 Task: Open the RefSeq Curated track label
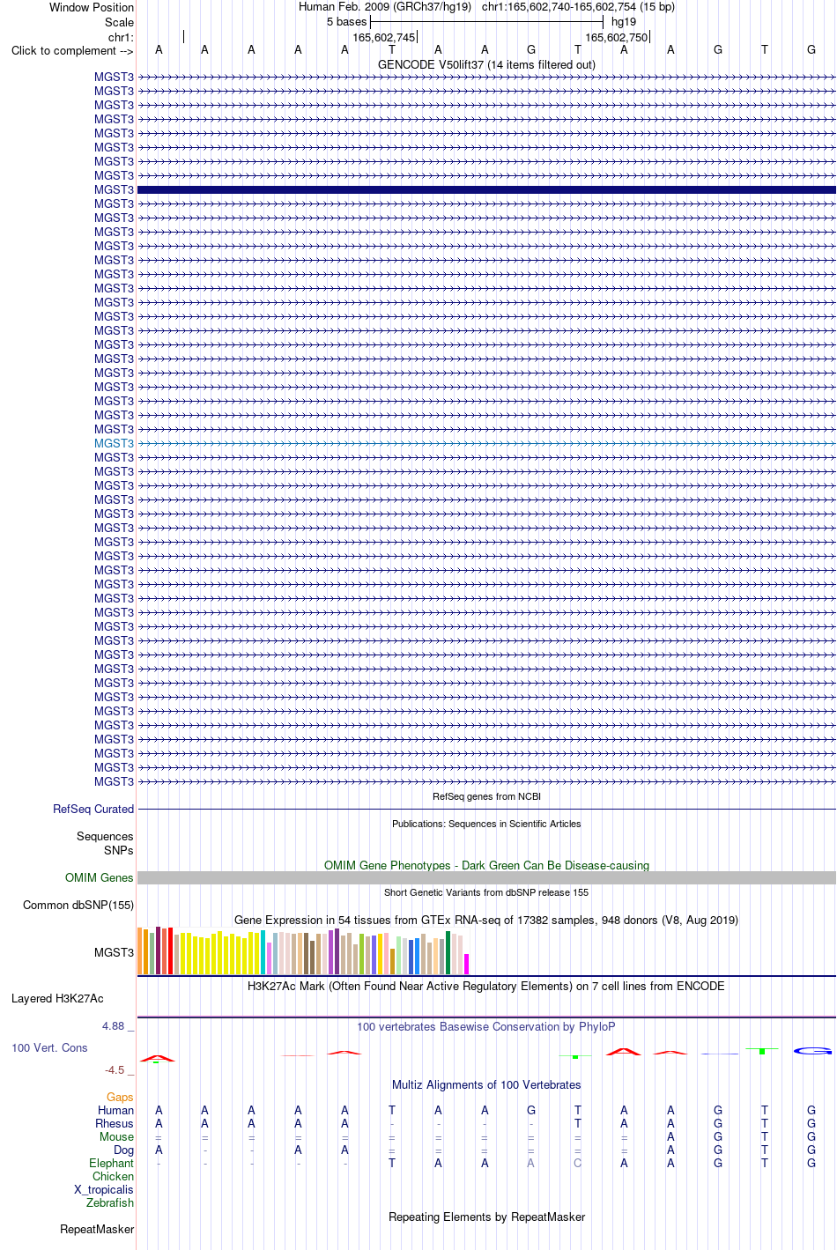coord(93,809)
